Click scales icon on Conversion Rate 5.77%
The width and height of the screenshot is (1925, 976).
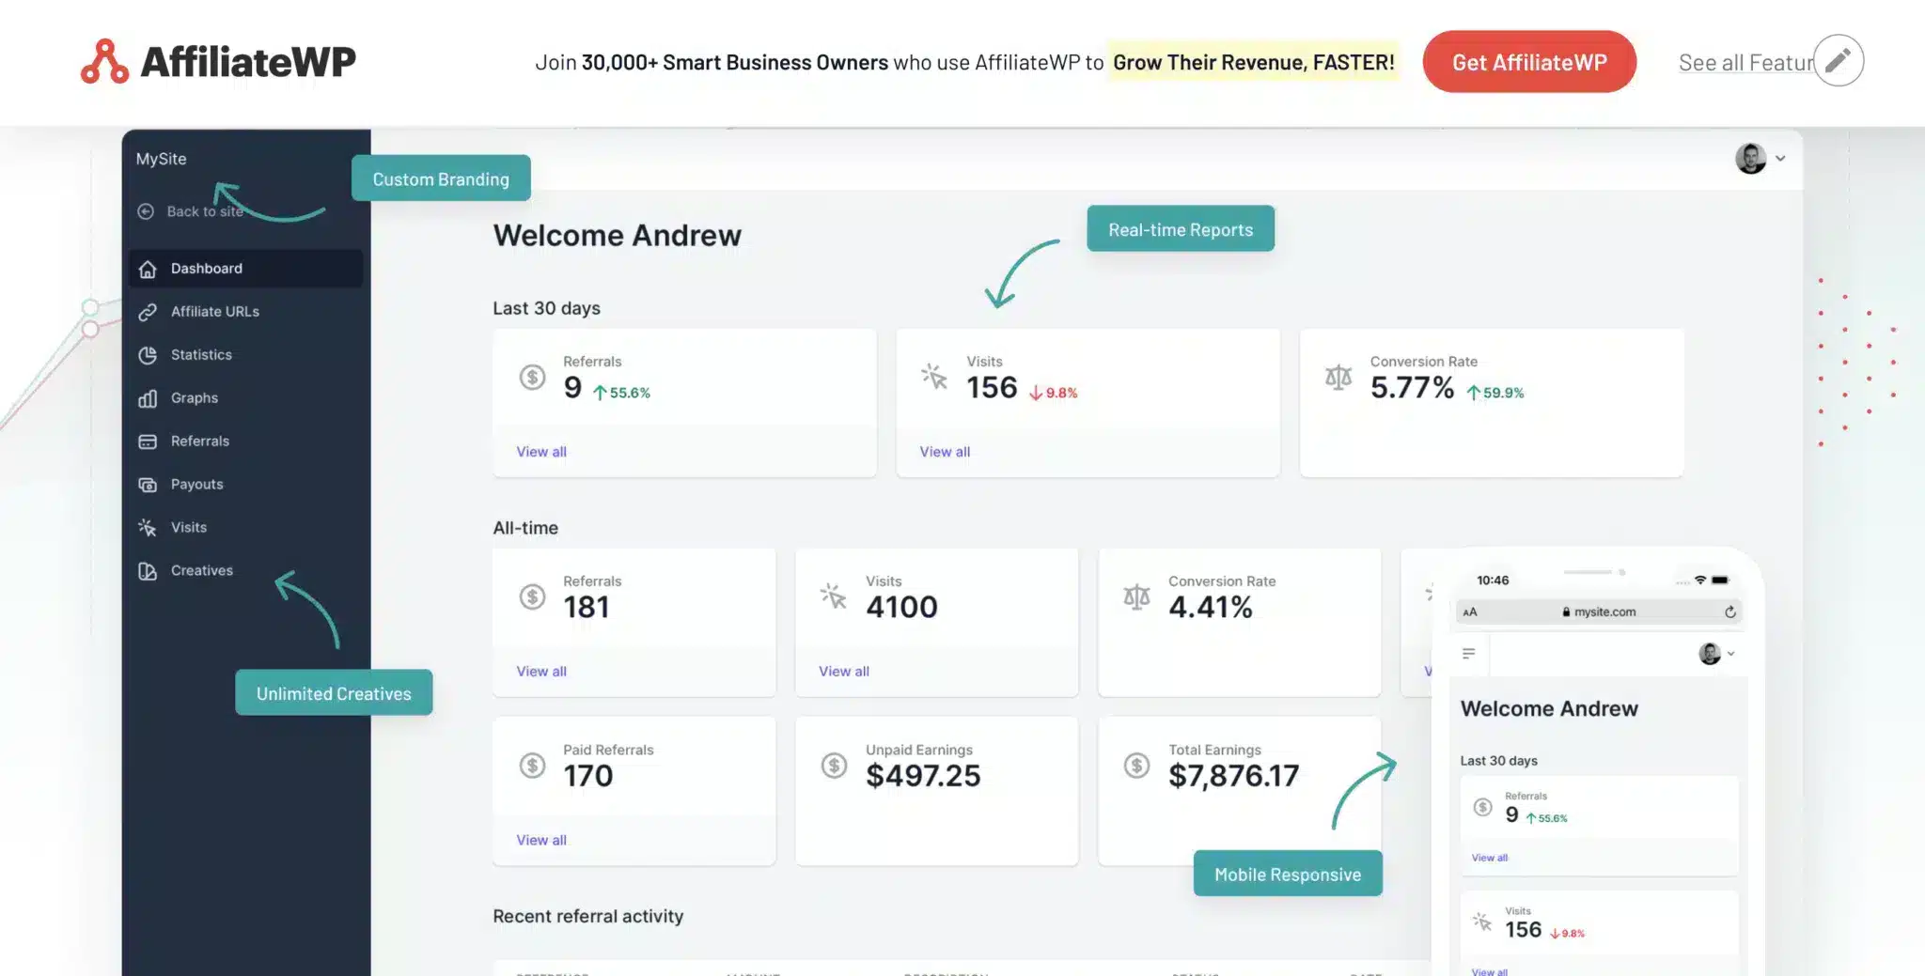(x=1338, y=377)
